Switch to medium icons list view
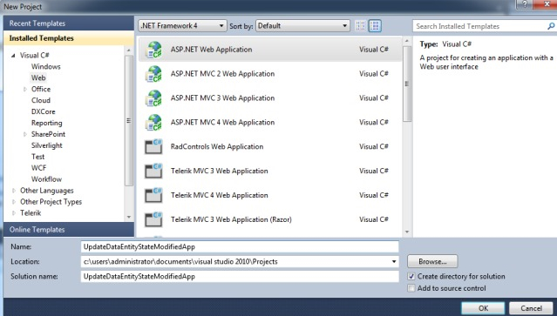 [375, 26]
